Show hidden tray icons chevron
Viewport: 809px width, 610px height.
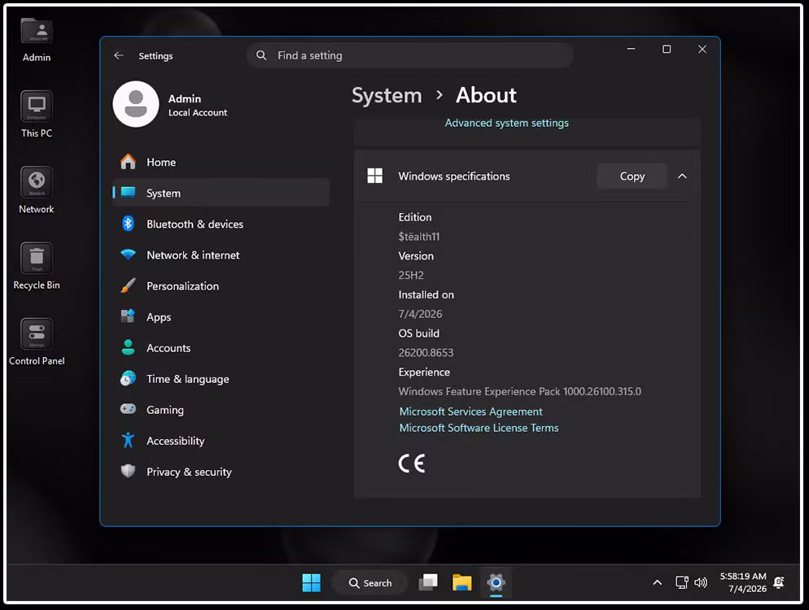(657, 582)
